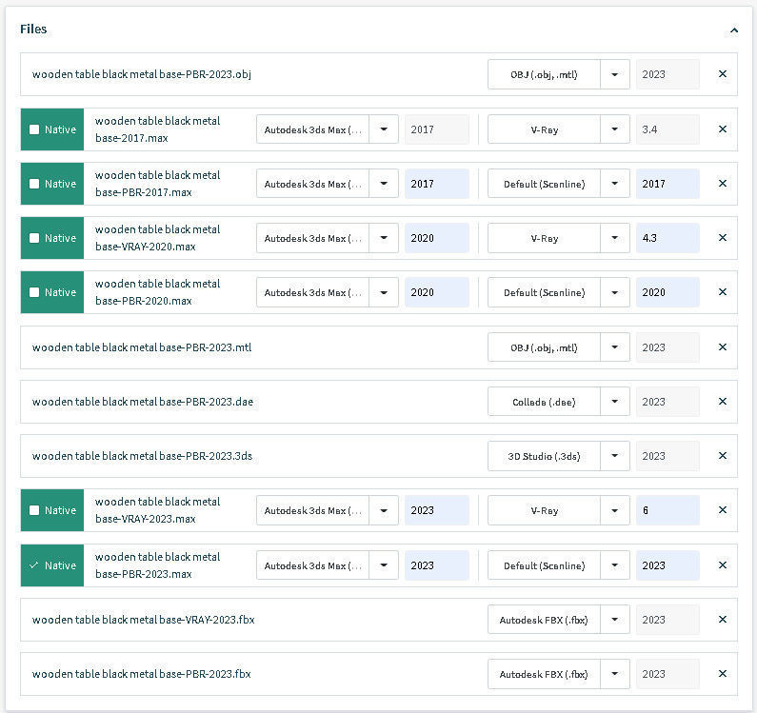
Task: Delete the base-2017.max file entry
Action: coord(723,129)
